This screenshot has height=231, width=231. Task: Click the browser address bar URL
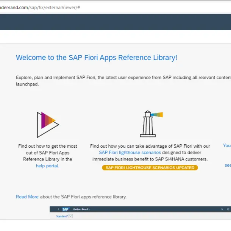[x=40, y=7]
